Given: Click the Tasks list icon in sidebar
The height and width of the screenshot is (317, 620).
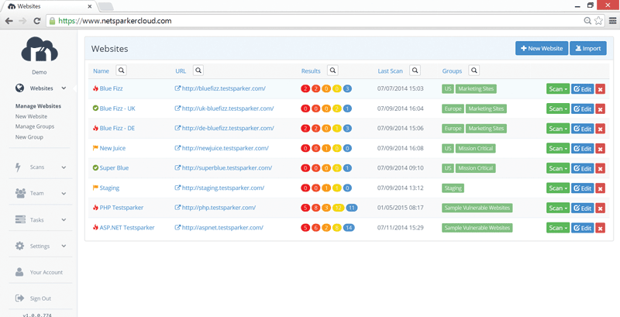Looking at the screenshot, I should 20,220.
